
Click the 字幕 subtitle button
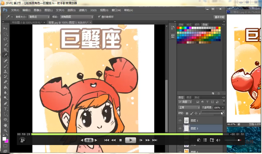point(89,140)
